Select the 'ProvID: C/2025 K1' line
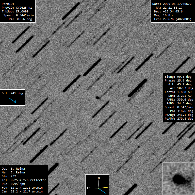Viewport: 195px width, 195px height. 17,8
